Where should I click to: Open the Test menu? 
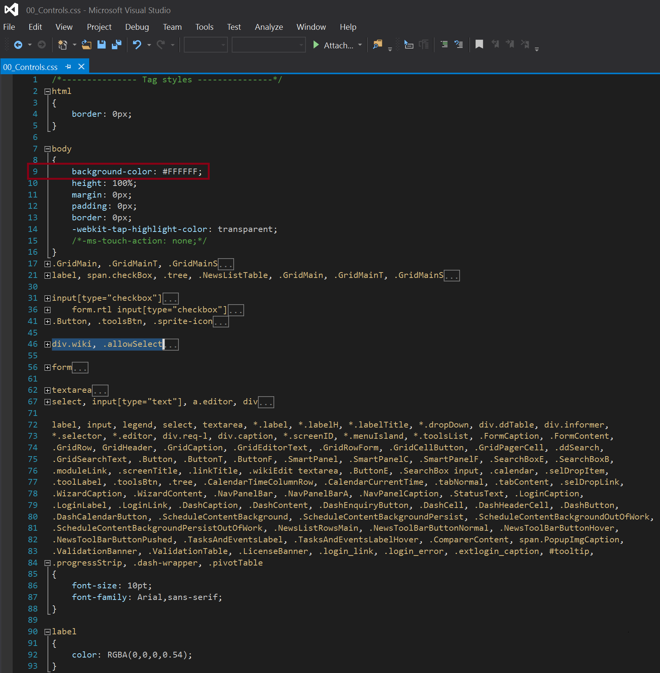[234, 27]
